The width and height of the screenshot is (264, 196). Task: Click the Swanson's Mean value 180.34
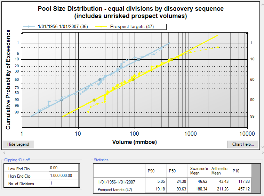[x=198, y=189]
